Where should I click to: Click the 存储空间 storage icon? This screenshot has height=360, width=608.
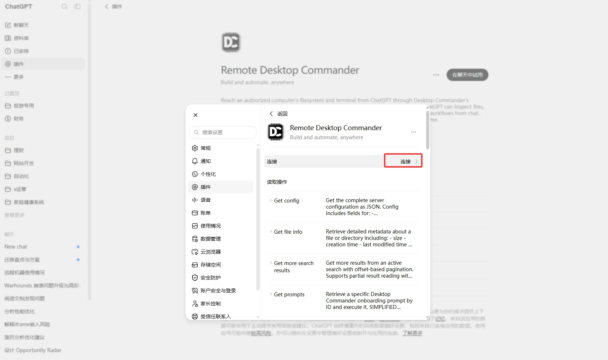[x=195, y=265]
